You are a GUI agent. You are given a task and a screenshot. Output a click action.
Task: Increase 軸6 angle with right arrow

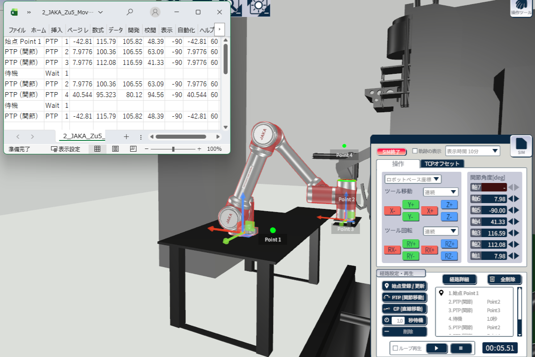coord(517,199)
